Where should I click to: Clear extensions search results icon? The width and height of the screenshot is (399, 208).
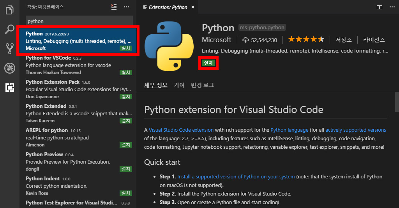114,7
